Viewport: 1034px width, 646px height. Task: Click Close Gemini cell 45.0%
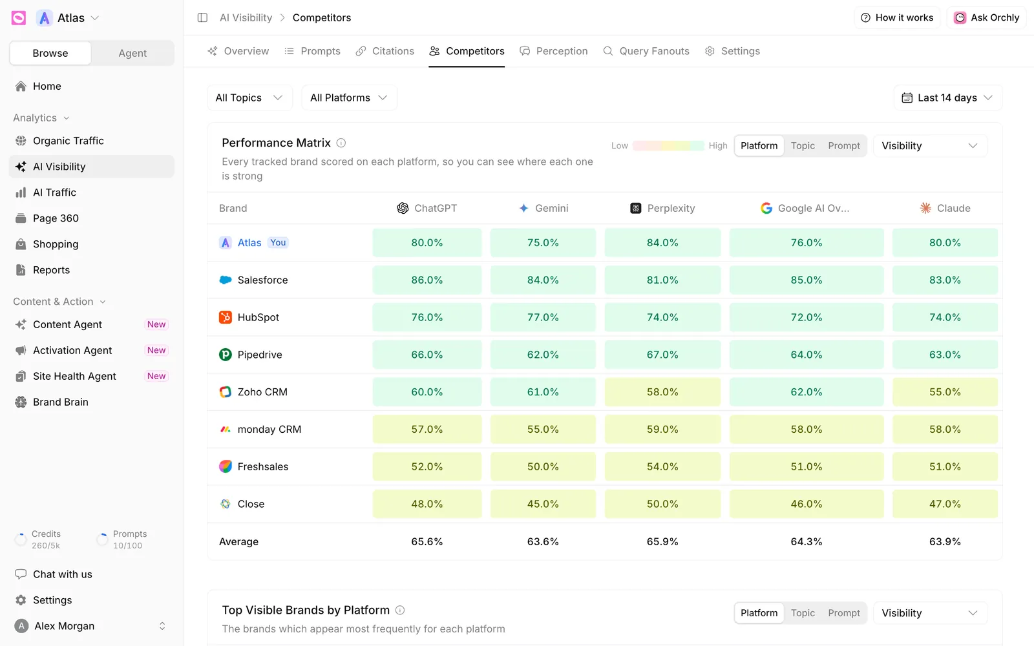[x=543, y=504]
